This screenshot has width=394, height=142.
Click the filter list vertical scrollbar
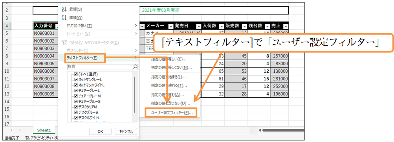[x=135, y=95]
